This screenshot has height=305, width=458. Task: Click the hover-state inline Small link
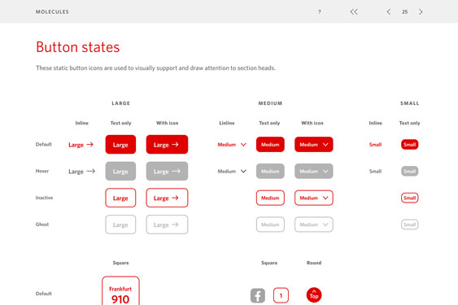click(x=375, y=171)
